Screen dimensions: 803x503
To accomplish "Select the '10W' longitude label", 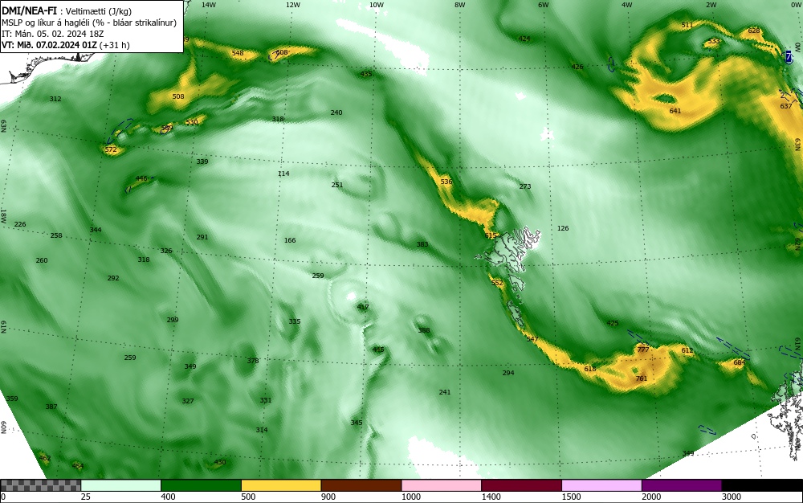I will [x=377, y=5].
